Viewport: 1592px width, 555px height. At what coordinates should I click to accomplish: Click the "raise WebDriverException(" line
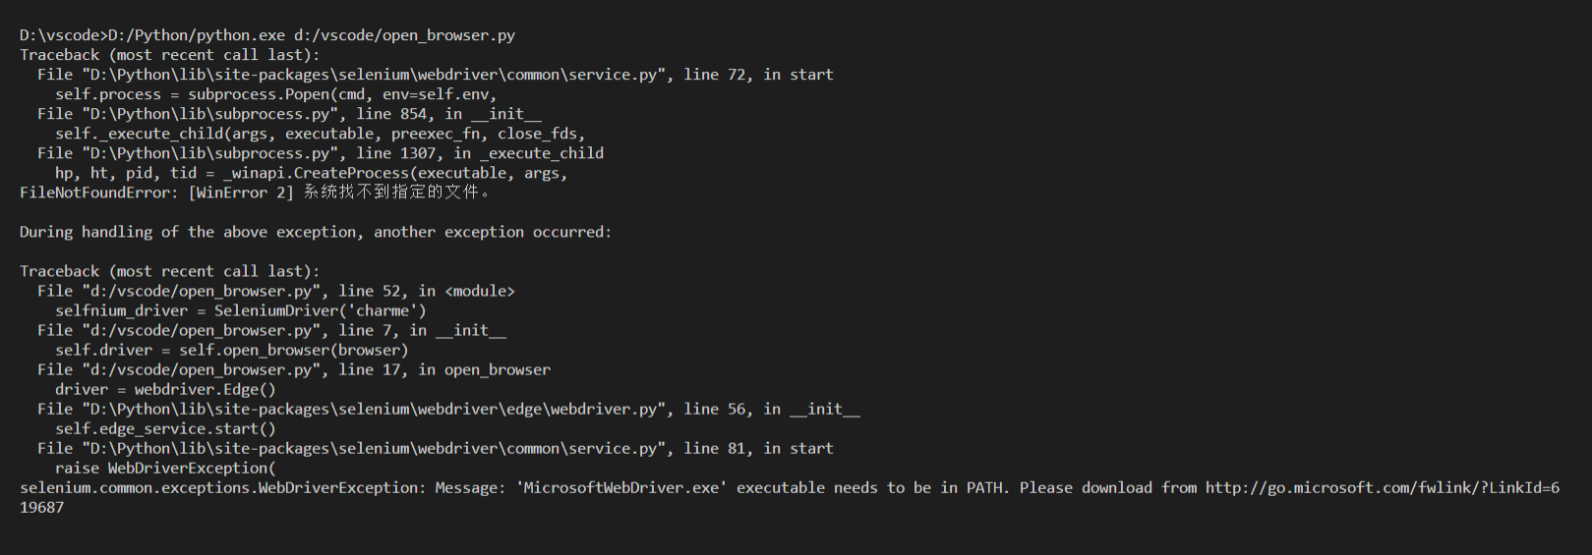click(x=165, y=468)
